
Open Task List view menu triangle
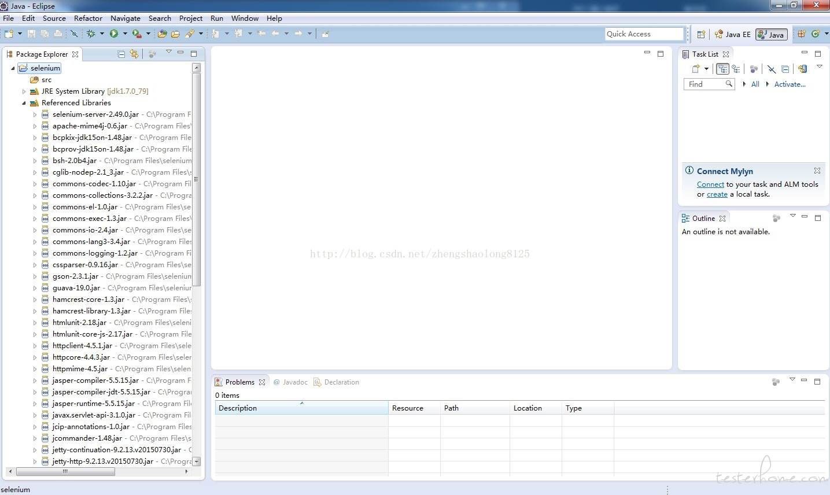pos(820,67)
